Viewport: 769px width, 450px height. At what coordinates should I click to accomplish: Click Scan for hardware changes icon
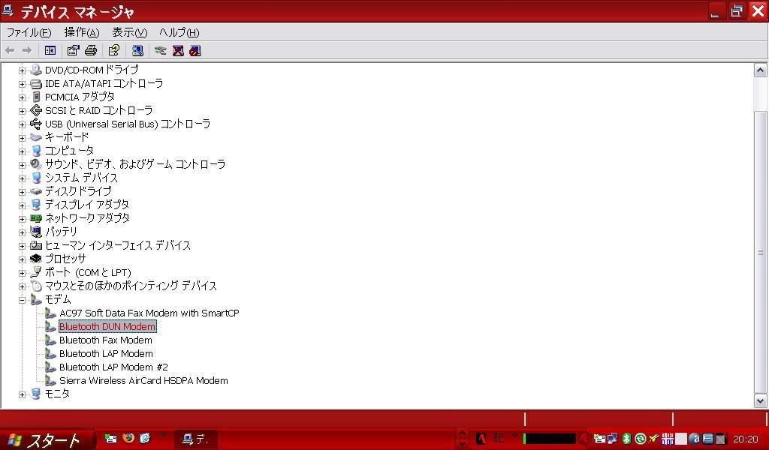coord(137,50)
